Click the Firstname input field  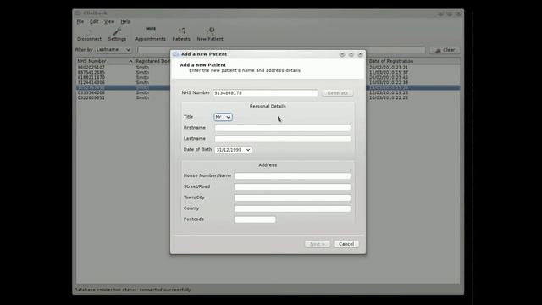point(282,128)
